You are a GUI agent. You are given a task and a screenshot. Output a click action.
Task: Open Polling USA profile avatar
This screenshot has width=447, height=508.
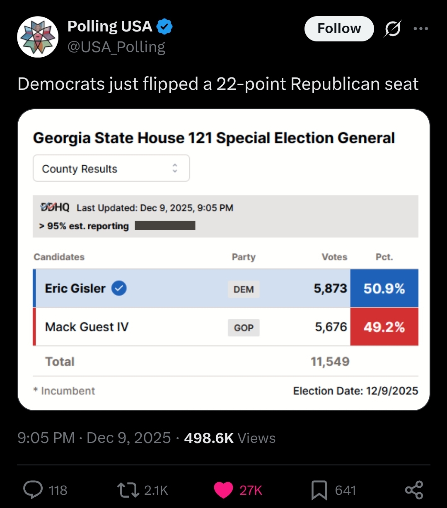tap(38, 37)
